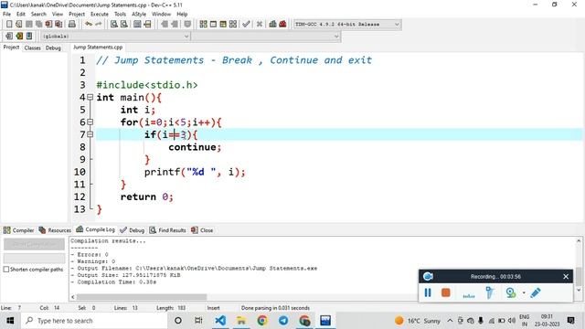The image size is (585, 329).
Task: Open the recorder webcam dropdown arrow
Action: [x=524, y=292]
